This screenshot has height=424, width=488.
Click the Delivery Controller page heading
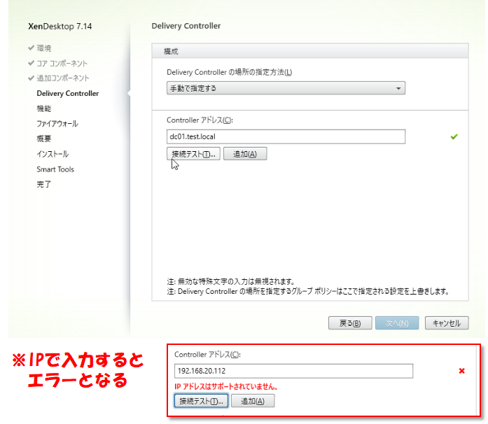(x=186, y=26)
